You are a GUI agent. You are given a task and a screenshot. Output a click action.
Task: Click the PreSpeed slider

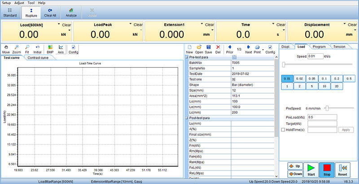[x=327, y=108]
